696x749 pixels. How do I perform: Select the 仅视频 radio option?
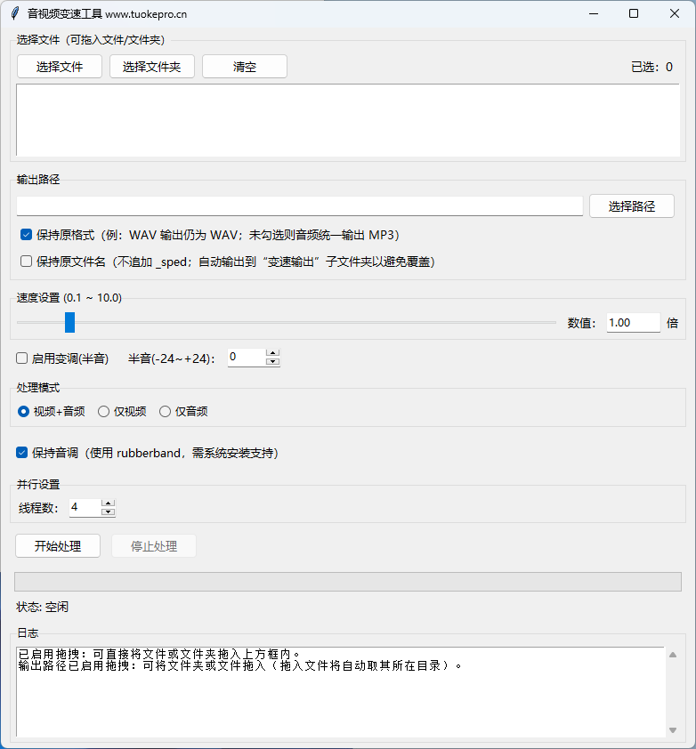104,411
